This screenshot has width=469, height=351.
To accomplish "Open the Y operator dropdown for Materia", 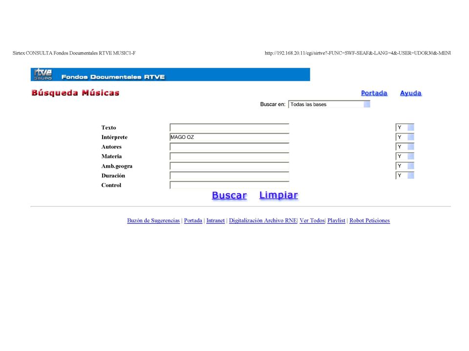I will tap(405, 156).
